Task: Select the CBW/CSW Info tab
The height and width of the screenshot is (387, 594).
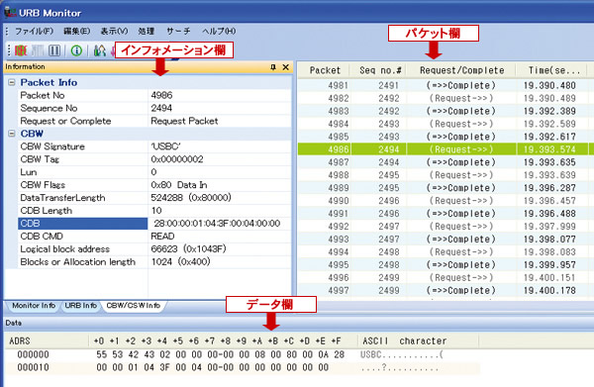Action: coord(133,306)
